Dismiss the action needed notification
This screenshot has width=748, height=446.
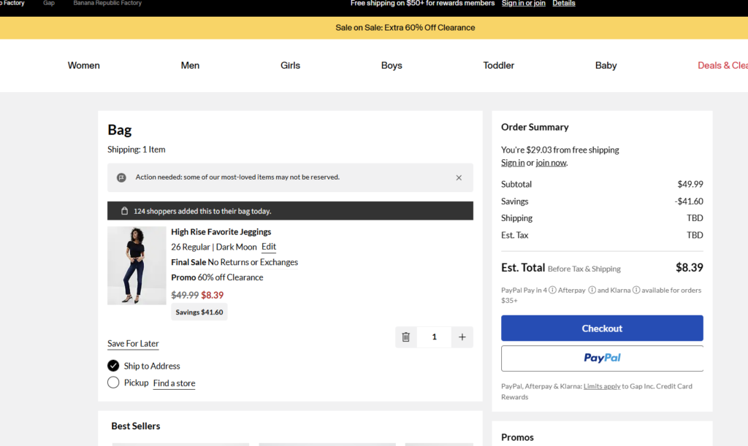[459, 177]
